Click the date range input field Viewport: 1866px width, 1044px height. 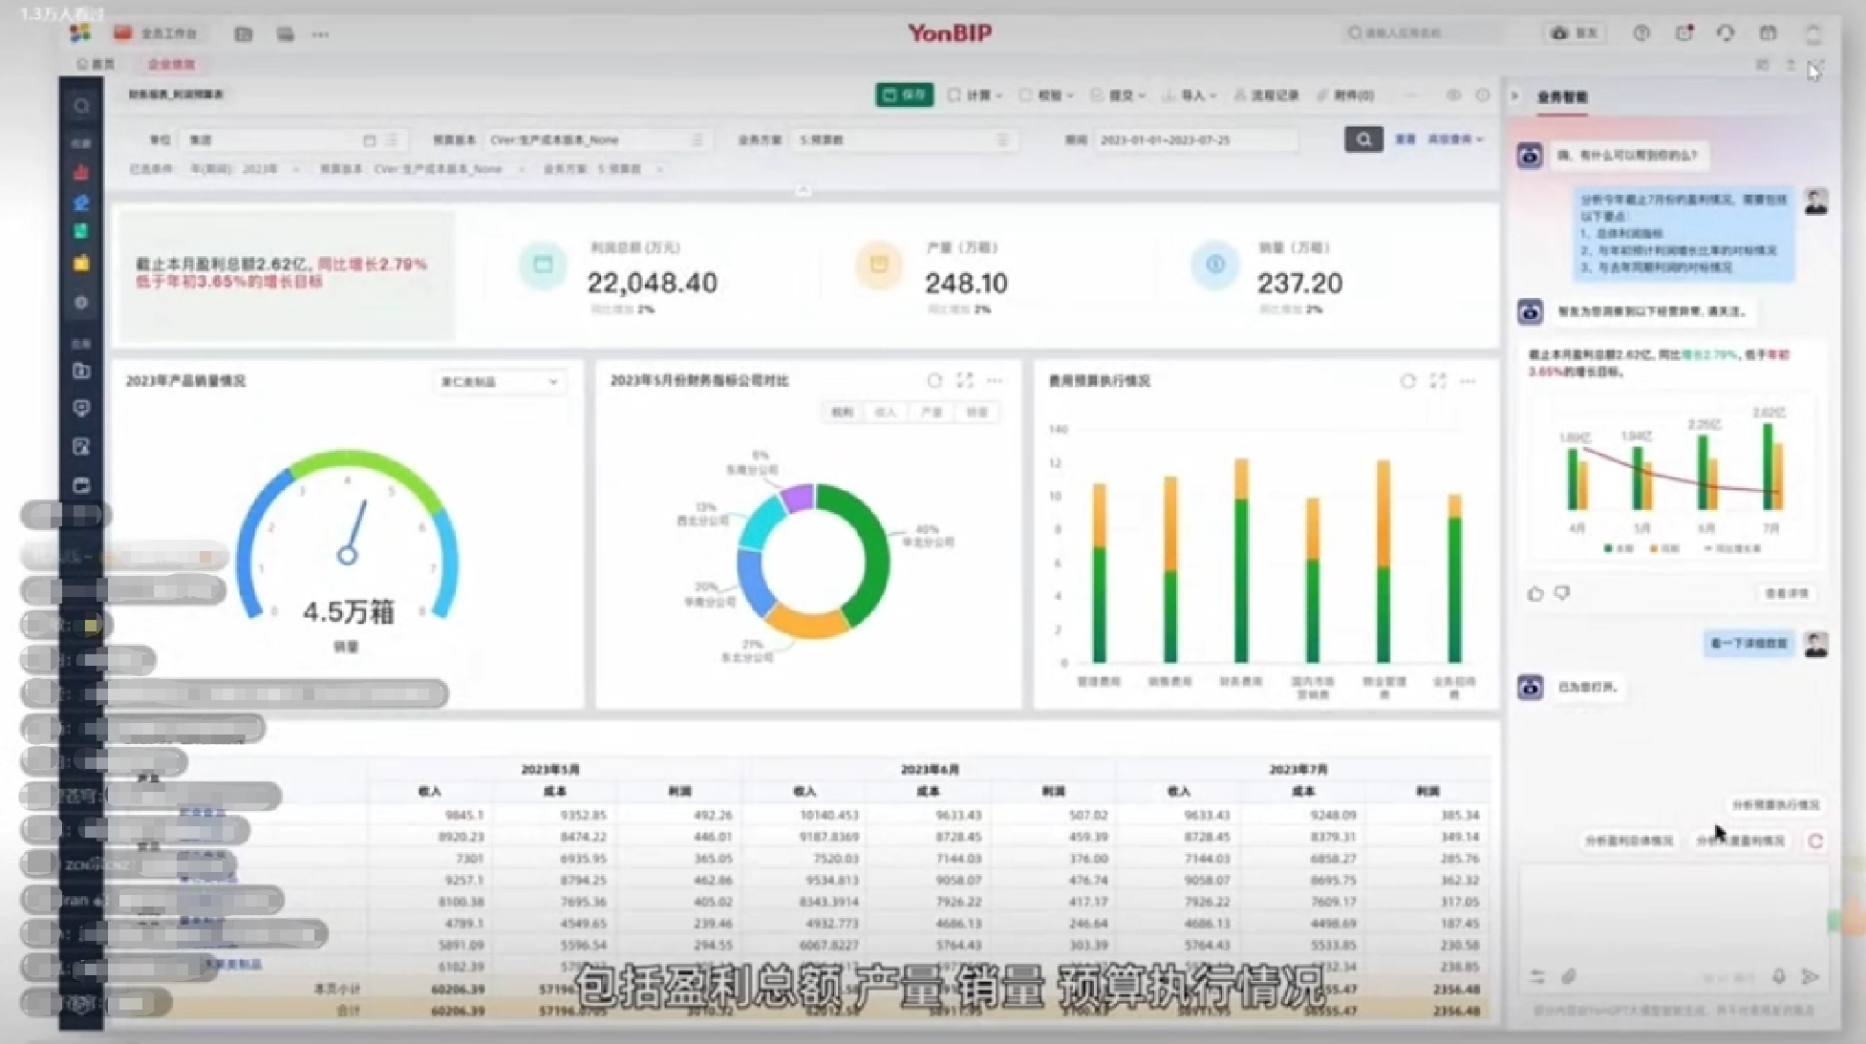click(1194, 139)
